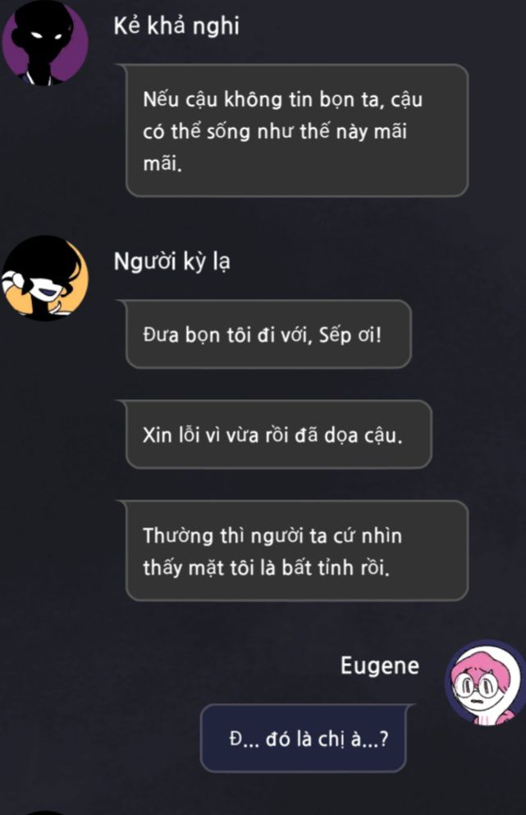
Task: Tap the white eyes on the dark silhouette avatar
Action: pyautogui.click(x=46, y=35)
